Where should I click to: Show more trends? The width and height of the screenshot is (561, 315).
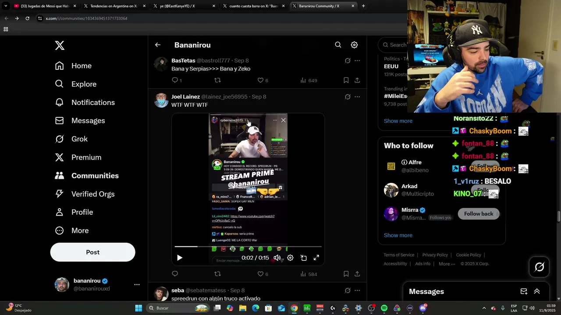point(398,121)
